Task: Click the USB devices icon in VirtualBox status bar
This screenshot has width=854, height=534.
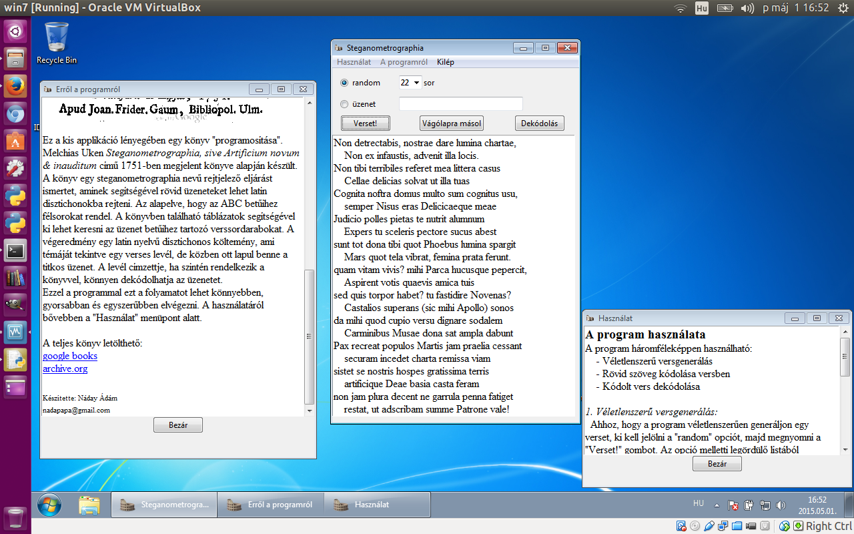Action: tap(709, 526)
